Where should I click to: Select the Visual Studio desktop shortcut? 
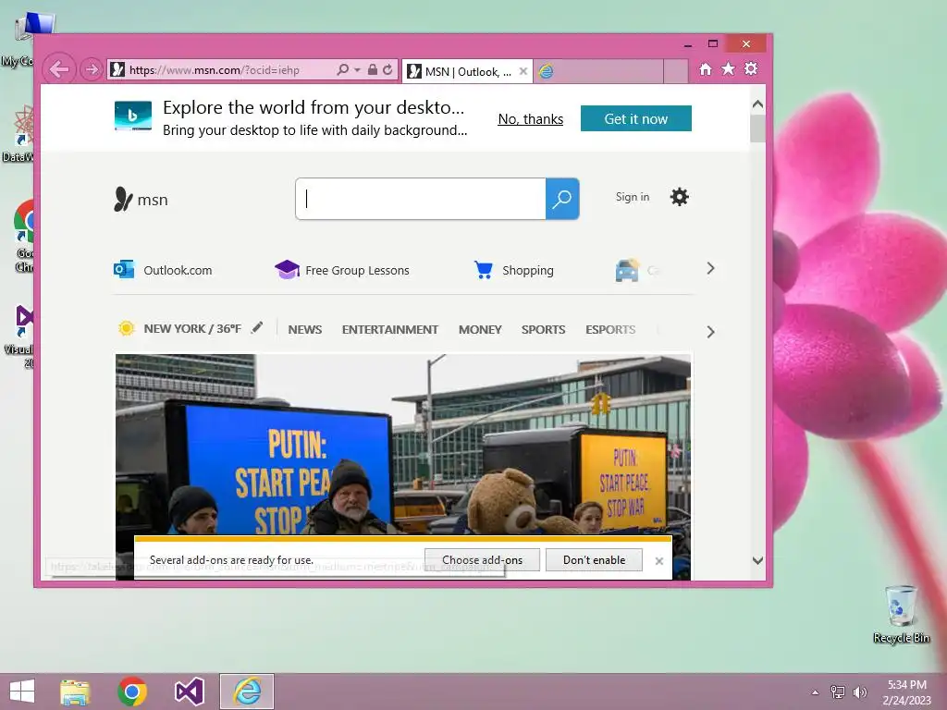click(20, 336)
